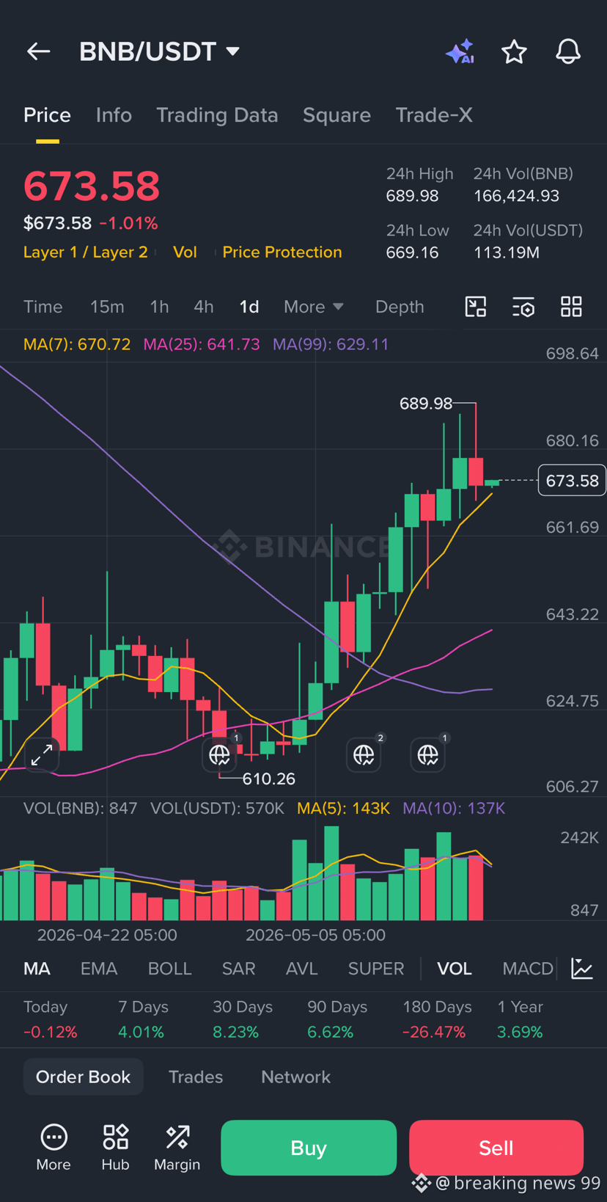The image size is (607, 1202).
Task: Tap the Sell button
Action: [x=496, y=1148]
